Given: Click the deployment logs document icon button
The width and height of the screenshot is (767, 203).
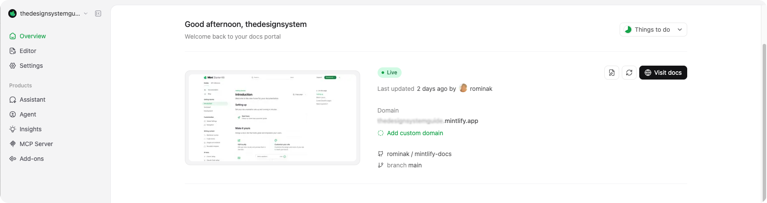Looking at the screenshot, I should (612, 73).
